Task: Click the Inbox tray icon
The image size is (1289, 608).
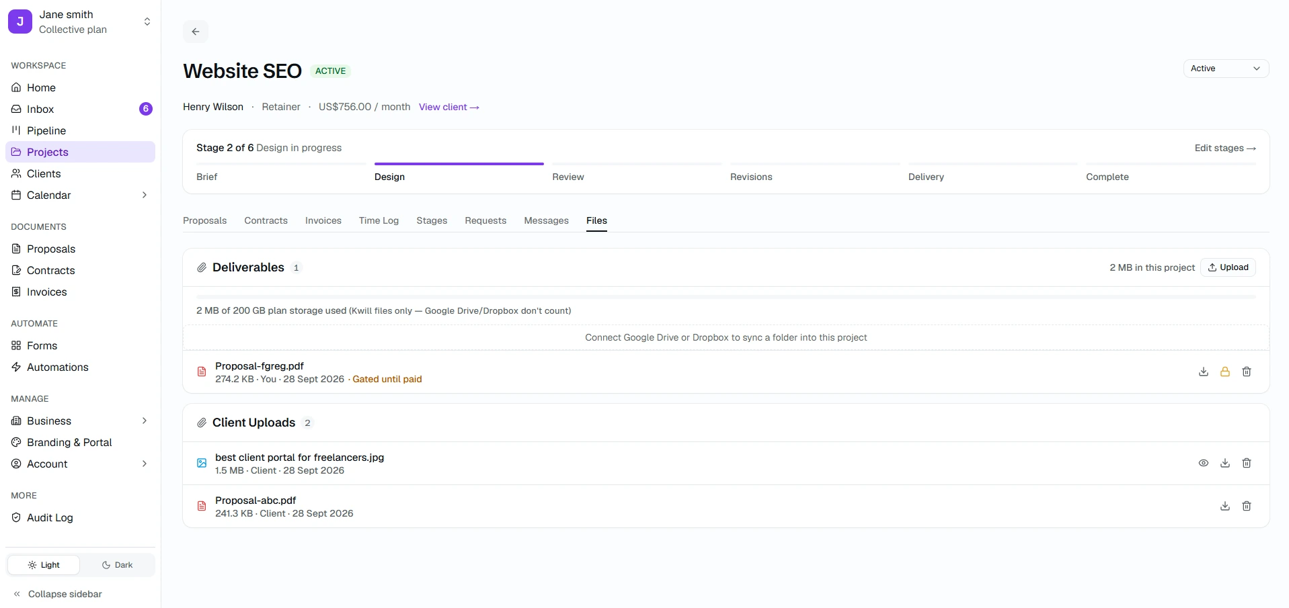Action: 16,109
